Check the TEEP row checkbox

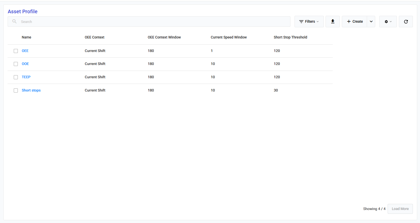click(16, 77)
